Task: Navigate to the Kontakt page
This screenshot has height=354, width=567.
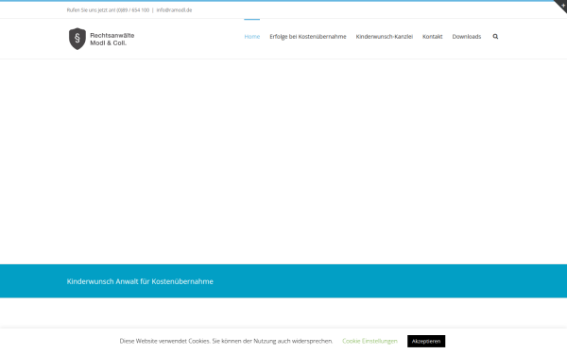Action: point(432,37)
